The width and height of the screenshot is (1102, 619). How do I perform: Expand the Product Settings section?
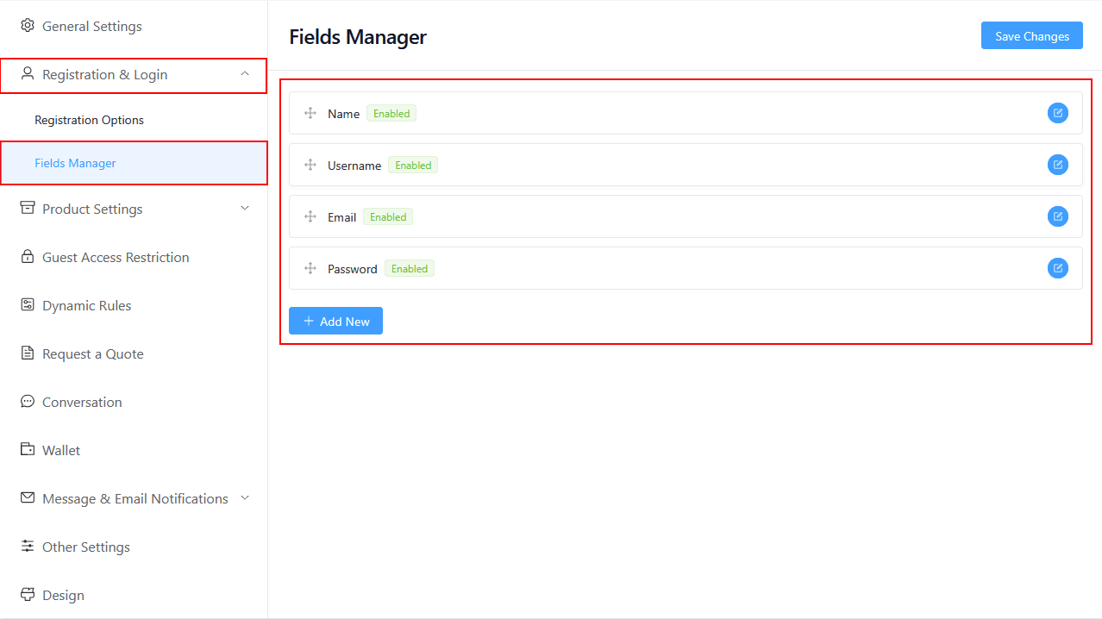244,209
